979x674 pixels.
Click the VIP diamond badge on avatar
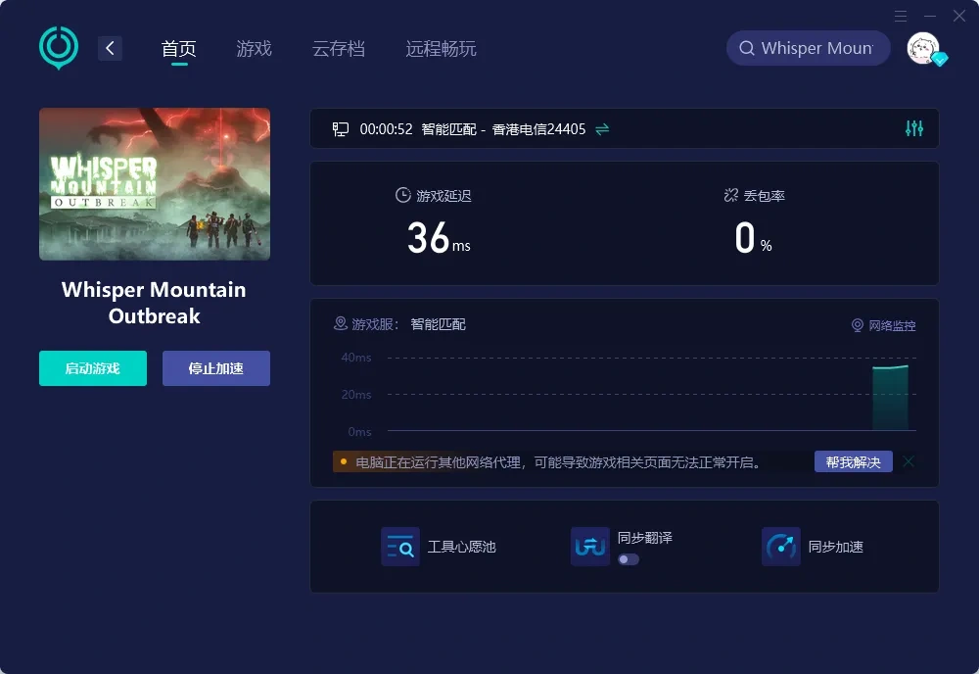[x=940, y=59]
